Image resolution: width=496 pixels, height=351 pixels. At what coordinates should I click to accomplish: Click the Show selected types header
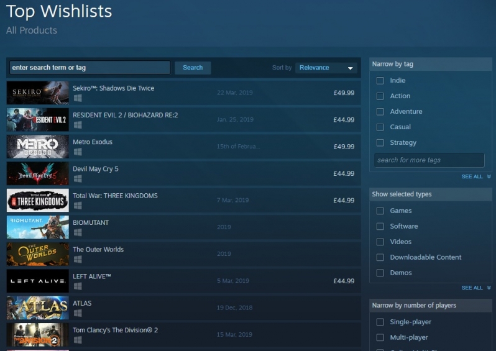pos(431,194)
